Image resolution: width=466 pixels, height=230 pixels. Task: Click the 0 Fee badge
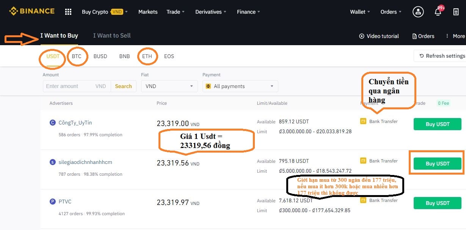pyautogui.click(x=443, y=103)
